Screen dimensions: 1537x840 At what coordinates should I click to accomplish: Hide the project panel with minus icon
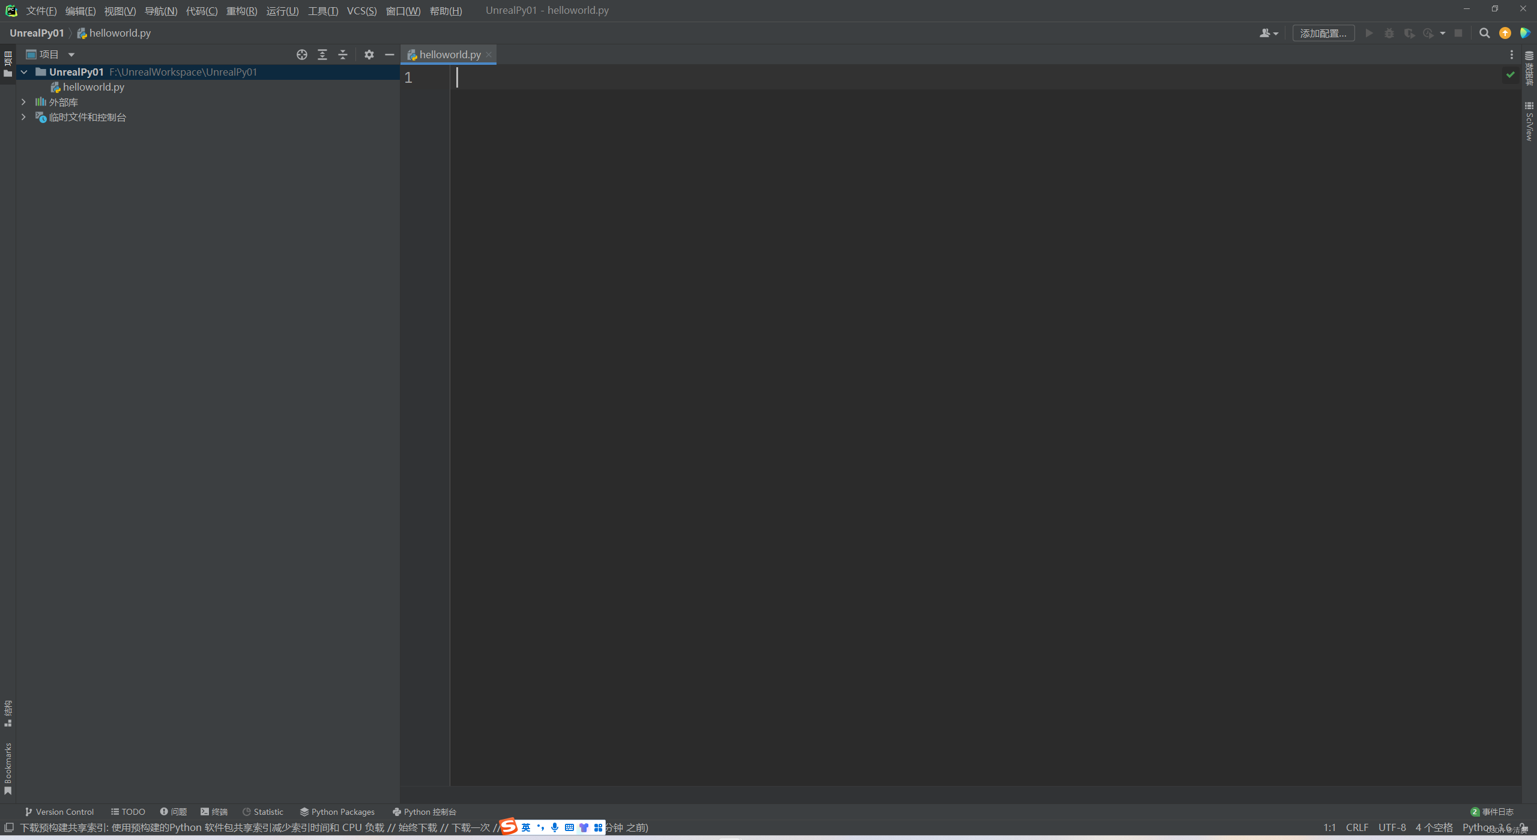[389, 55]
